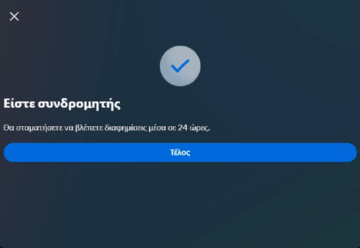
Task: Click the blue Τέλος button
Action: tap(180, 152)
